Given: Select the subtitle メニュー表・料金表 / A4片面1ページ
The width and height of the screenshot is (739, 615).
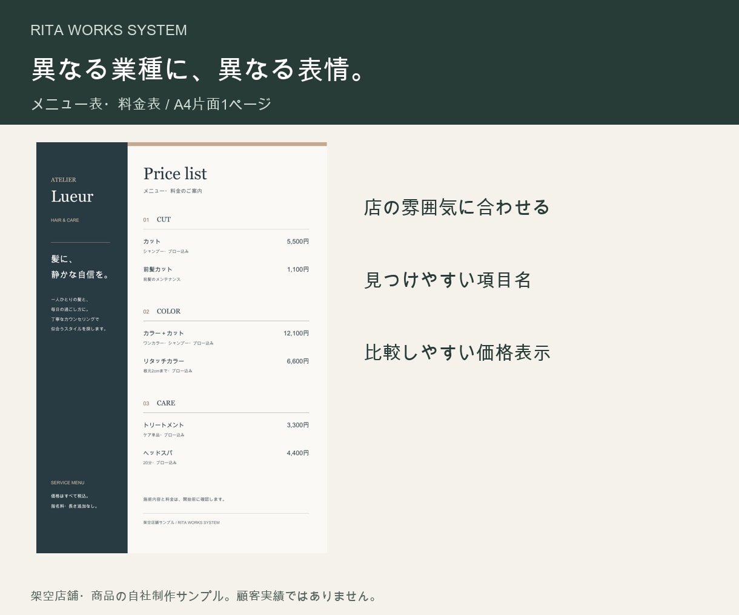Looking at the screenshot, I should 151,104.
